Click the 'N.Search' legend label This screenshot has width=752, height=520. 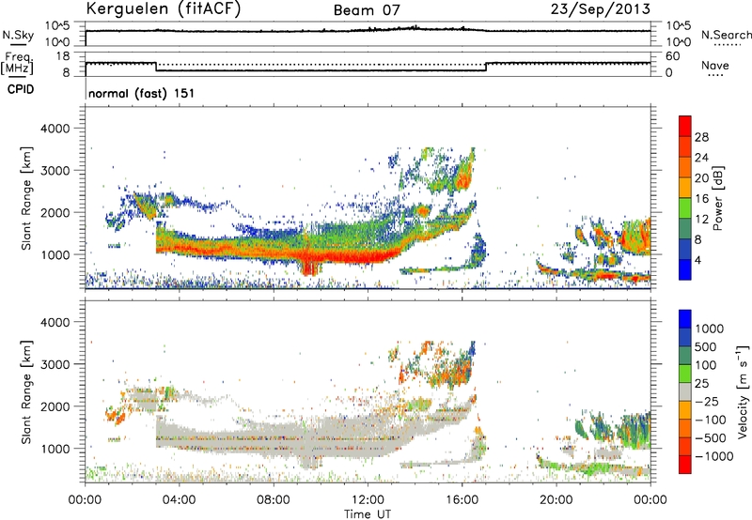point(726,35)
